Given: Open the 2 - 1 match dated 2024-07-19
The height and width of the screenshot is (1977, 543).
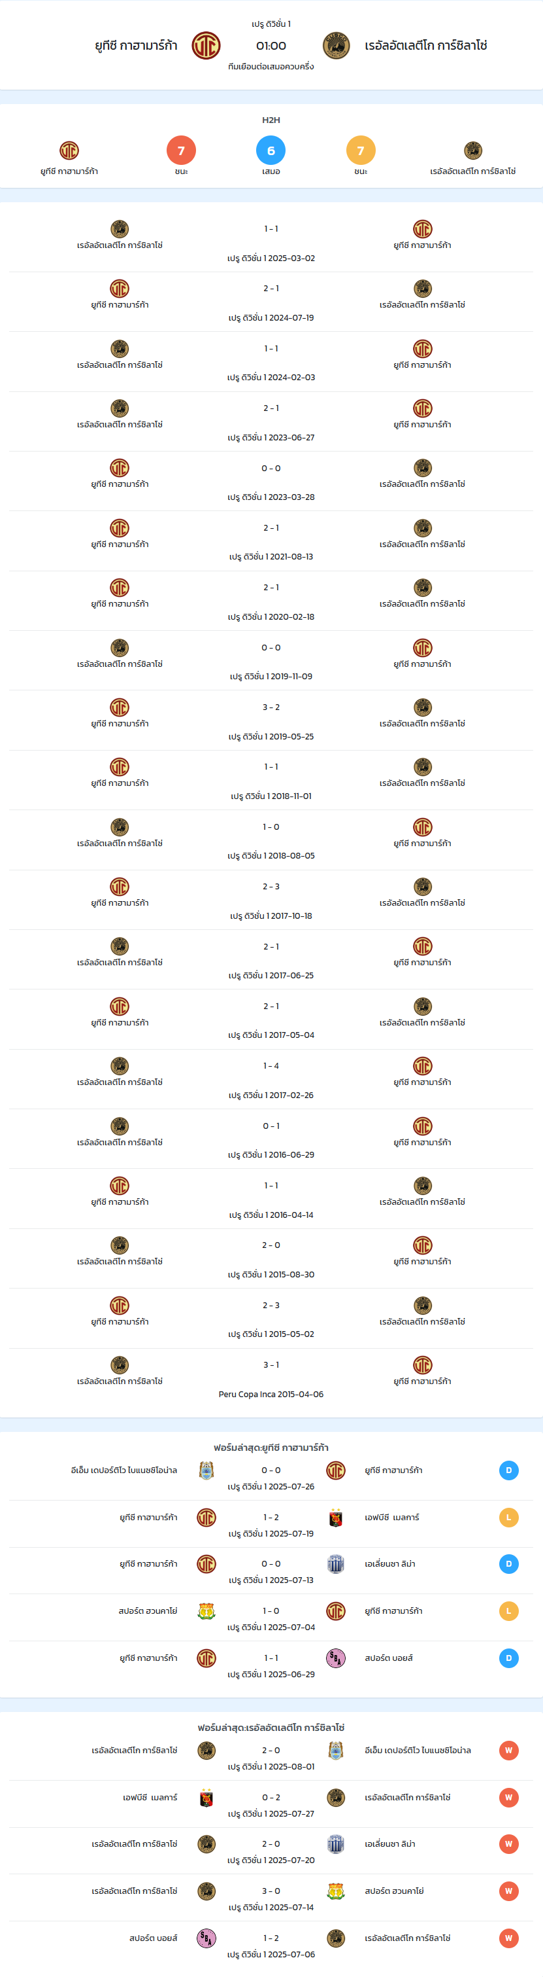Looking at the screenshot, I should [x=271, y=302].
